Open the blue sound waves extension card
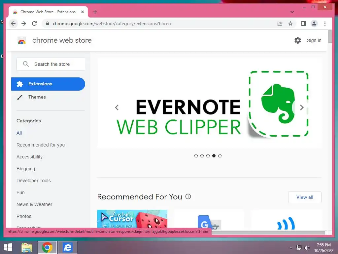The image size is (338, 254). (x=286, y=219)
